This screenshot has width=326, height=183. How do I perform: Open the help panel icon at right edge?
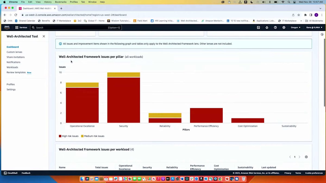(322, 34)
